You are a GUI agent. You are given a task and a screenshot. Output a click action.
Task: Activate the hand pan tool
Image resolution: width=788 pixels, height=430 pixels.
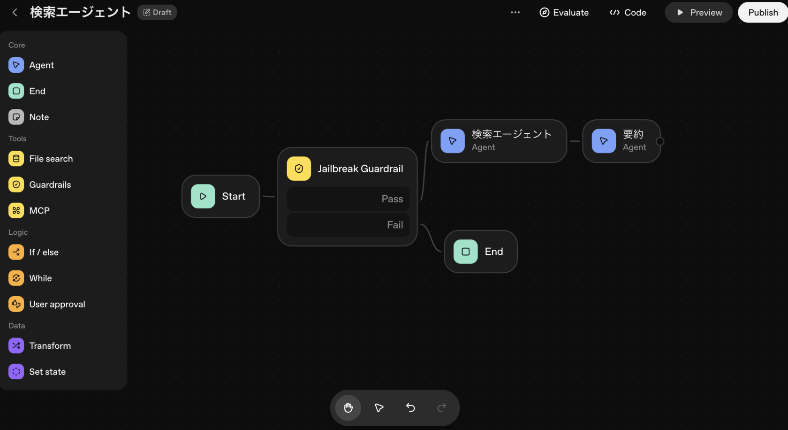coord(348,408)
